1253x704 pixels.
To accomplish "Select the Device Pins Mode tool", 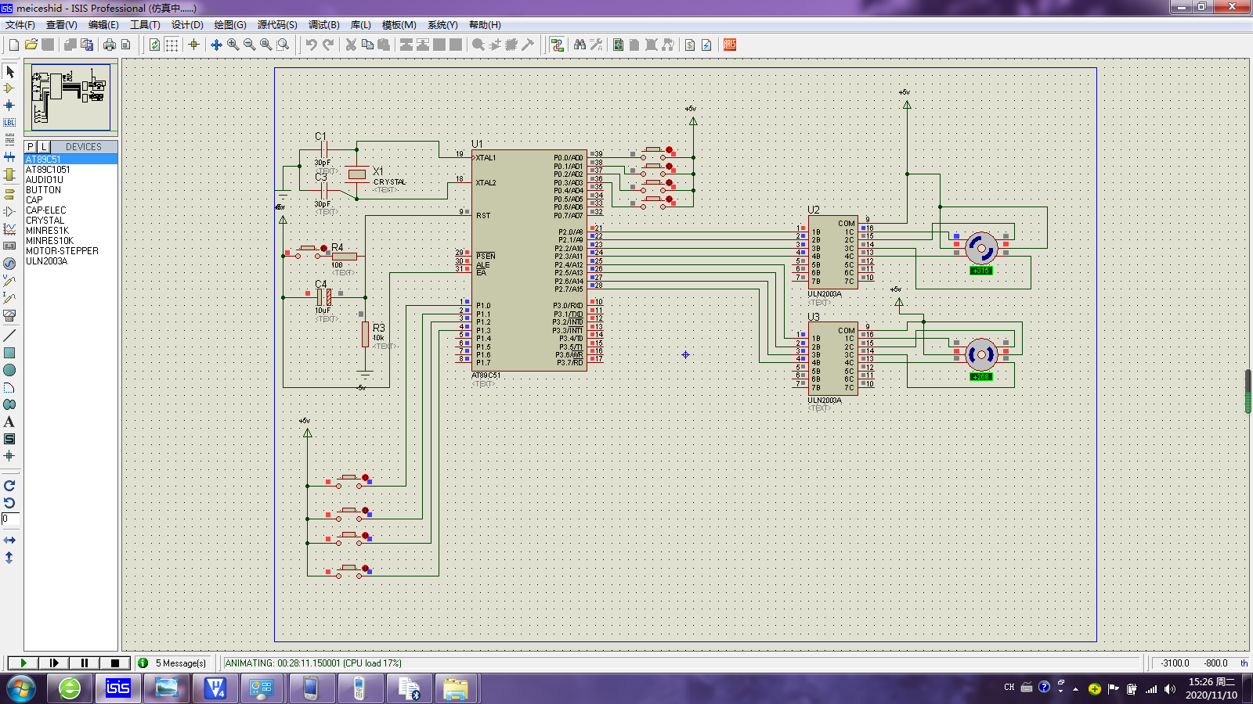I will [x=9, y=211].
